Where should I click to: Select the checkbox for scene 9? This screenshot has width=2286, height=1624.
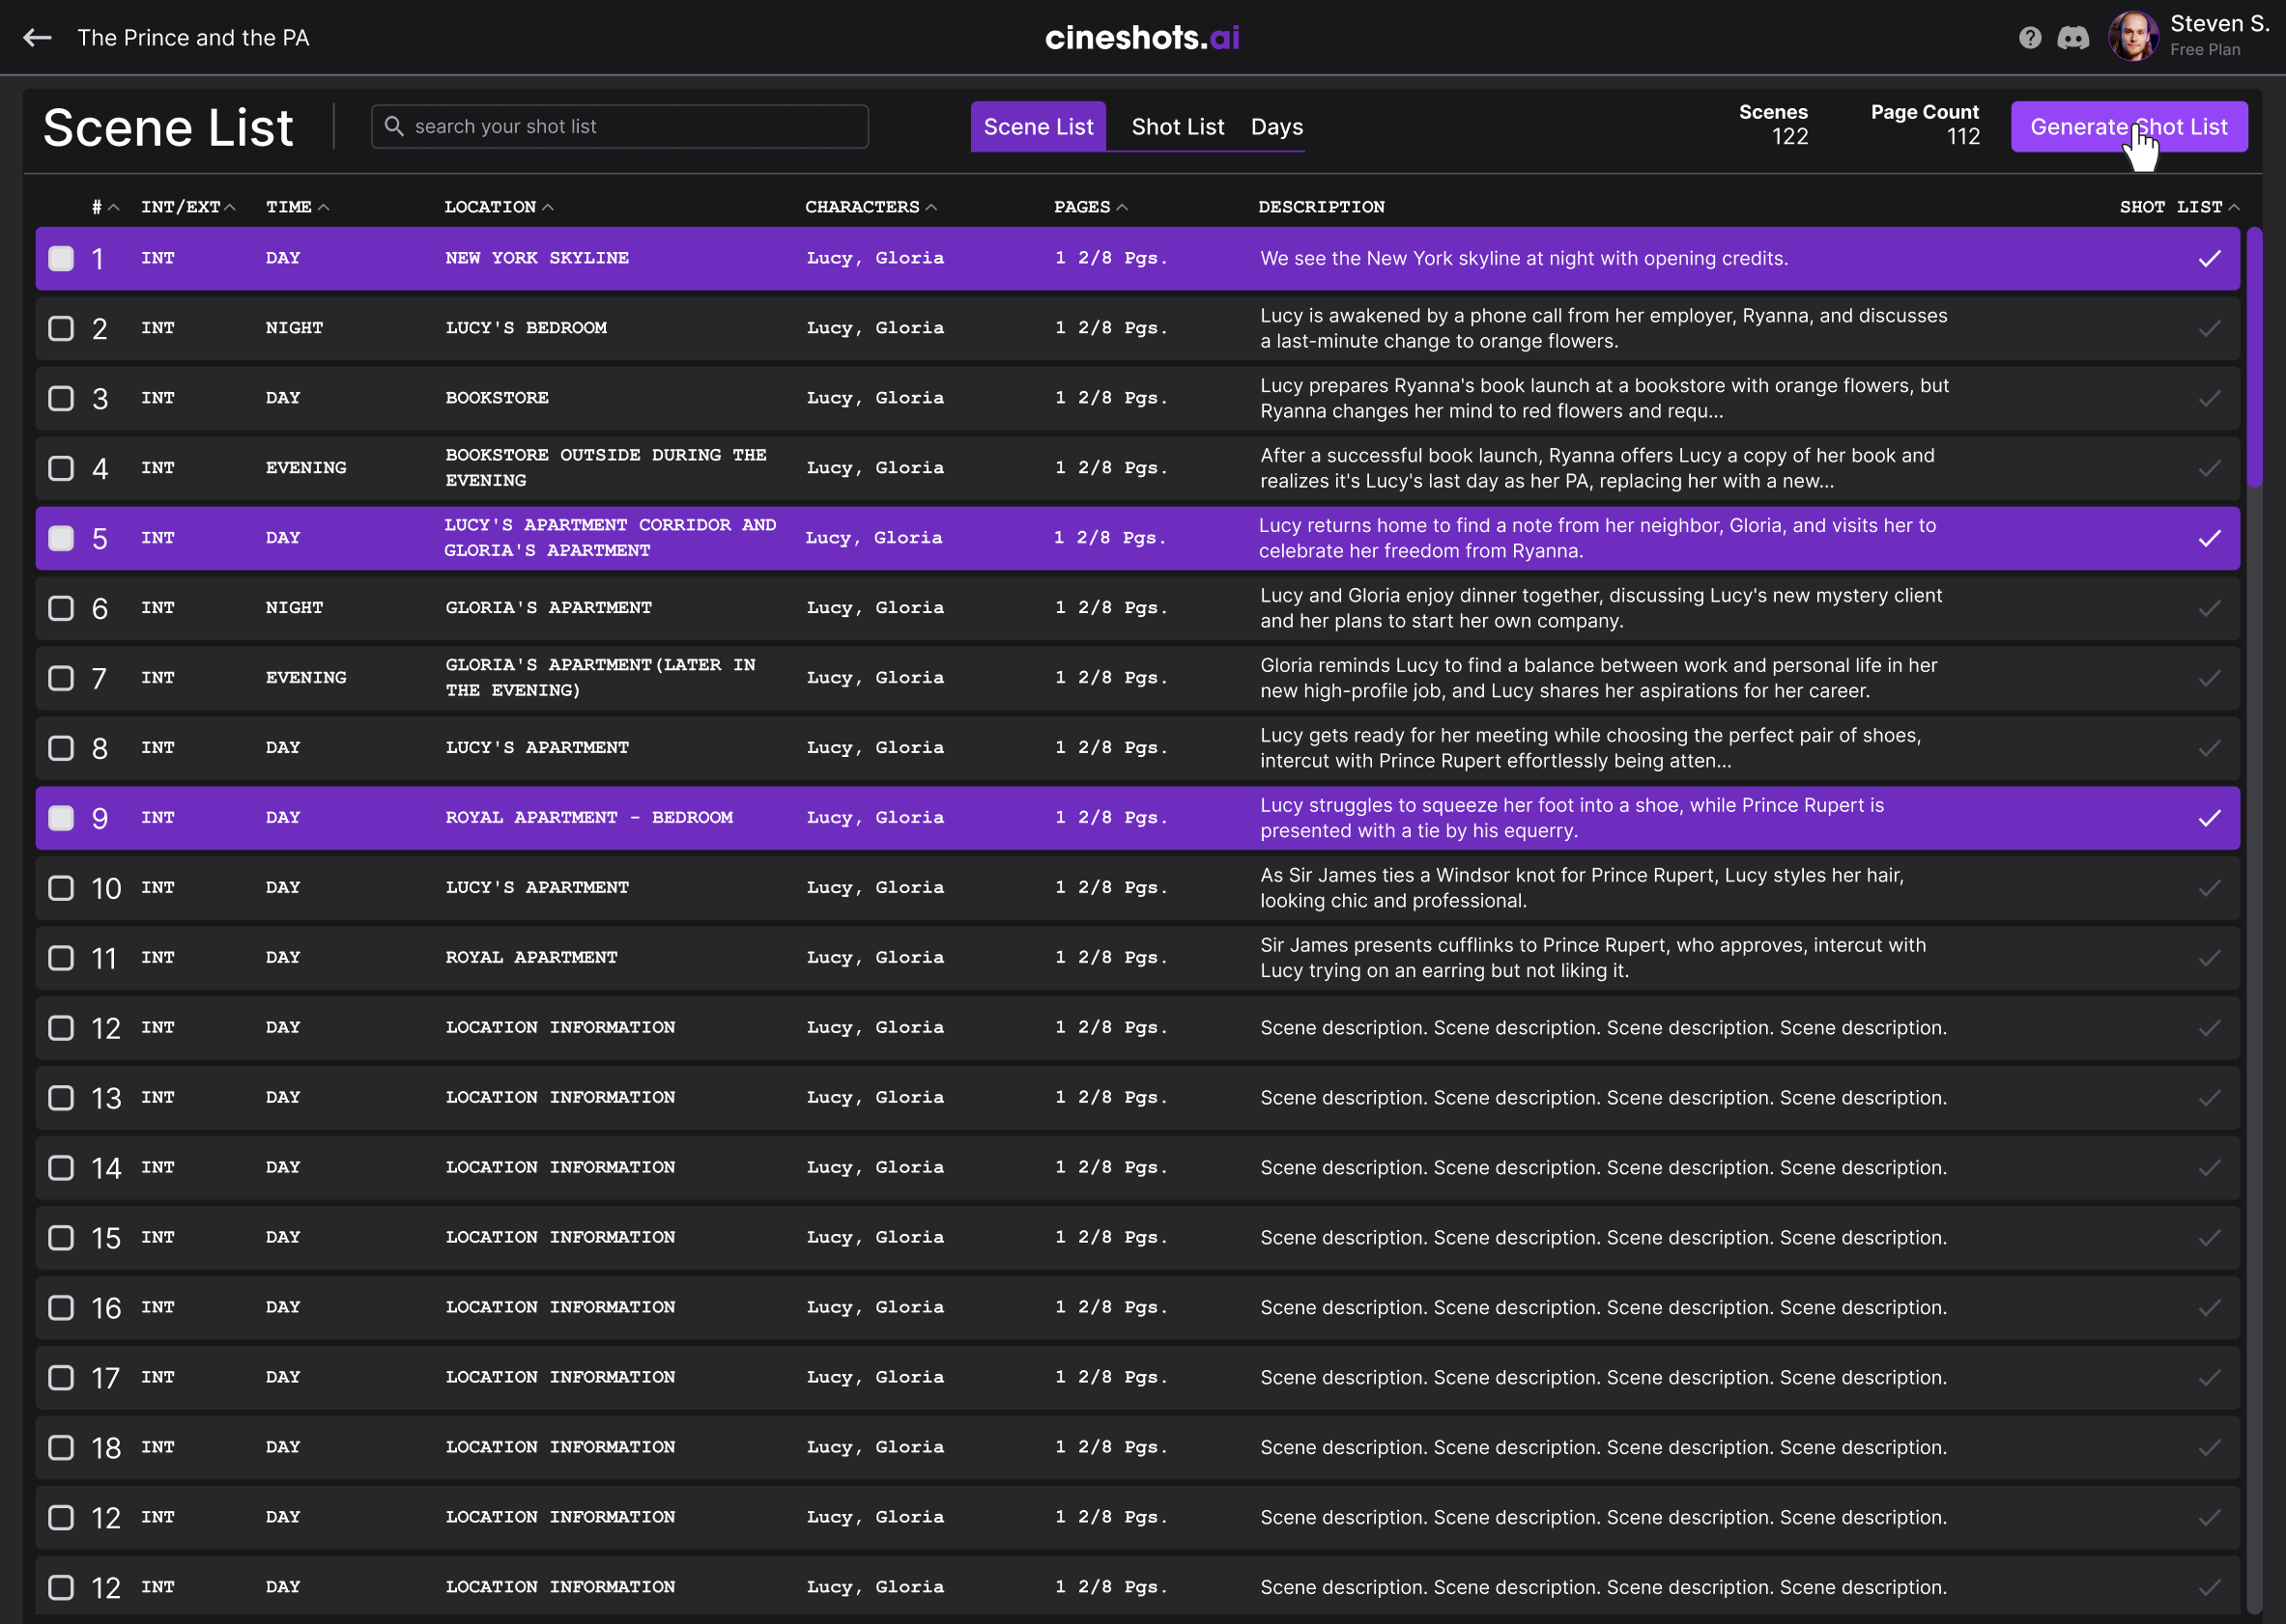(60, 817)
